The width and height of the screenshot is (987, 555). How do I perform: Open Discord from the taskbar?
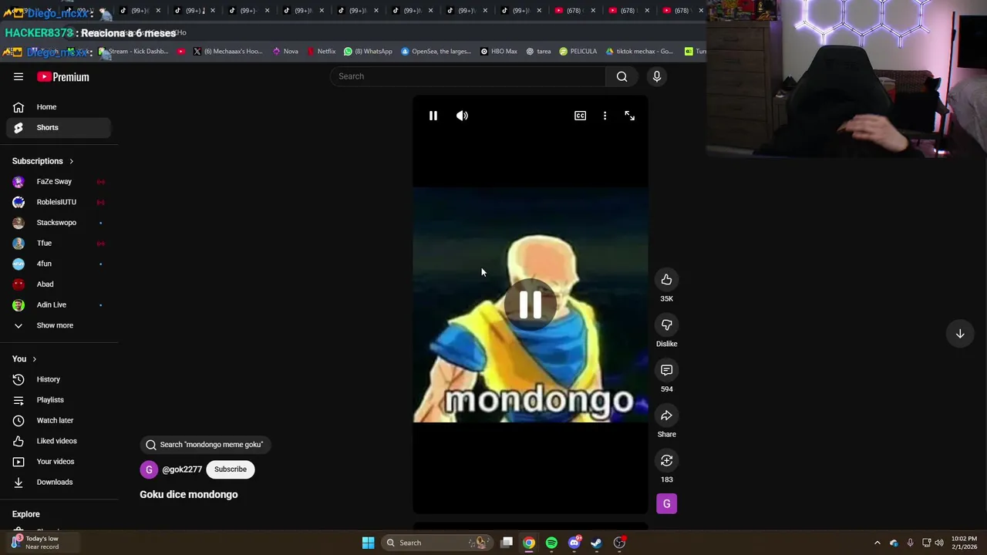pos(574,543)
